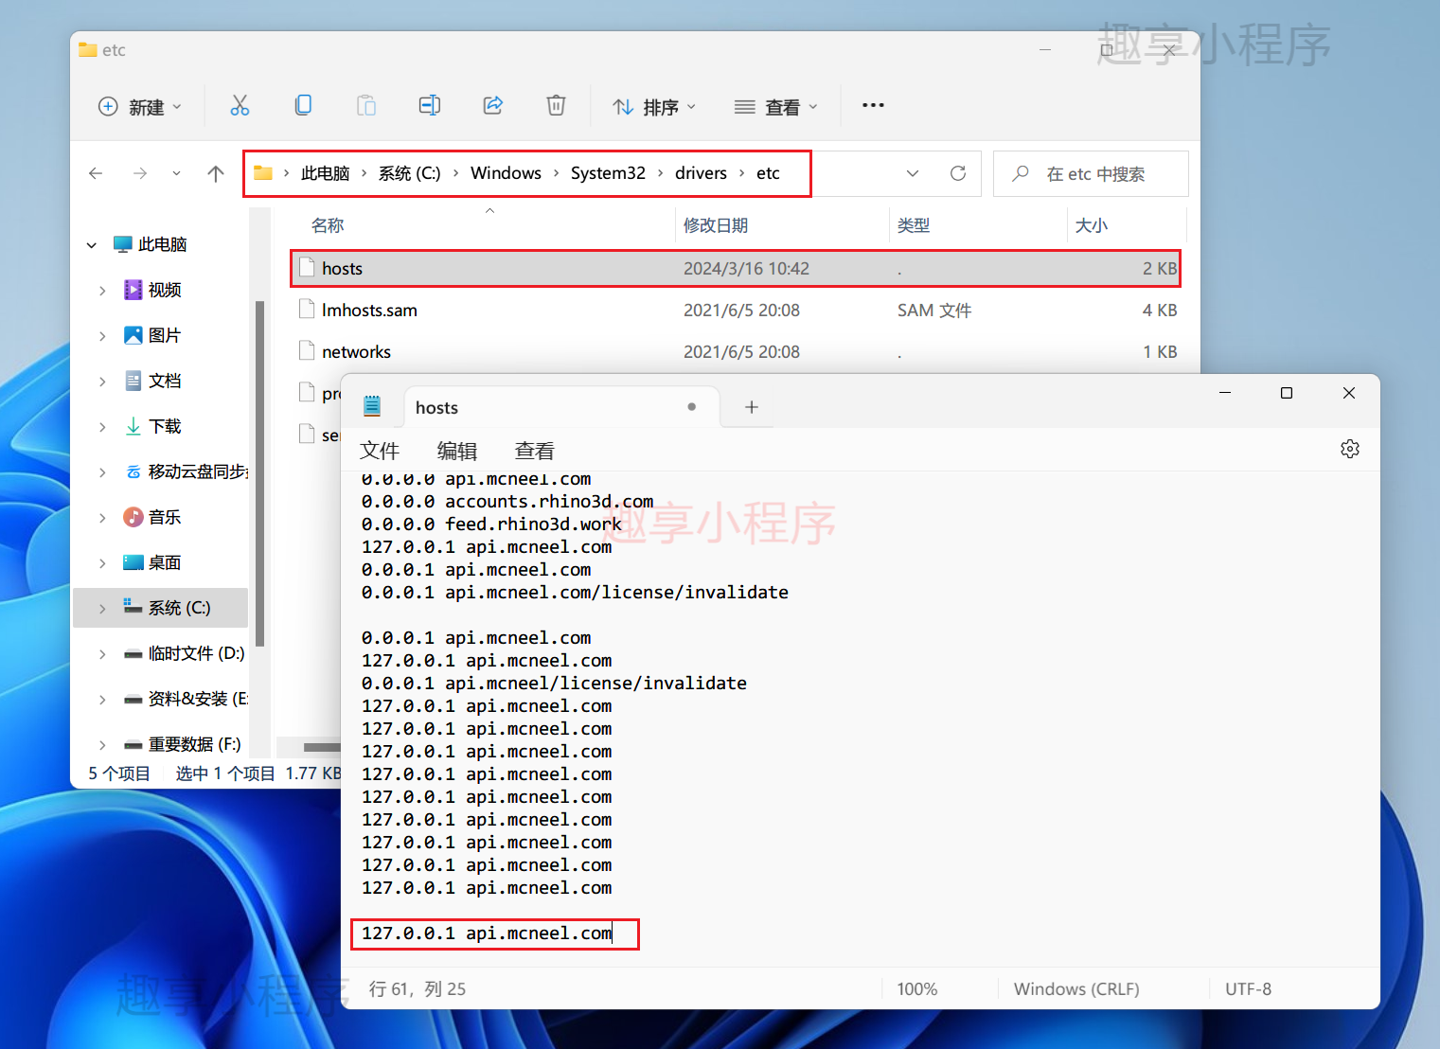Click the Delete trash icon in Explorer
The width and height of the screenshot is (1440, 1049).
click(557, 106)
